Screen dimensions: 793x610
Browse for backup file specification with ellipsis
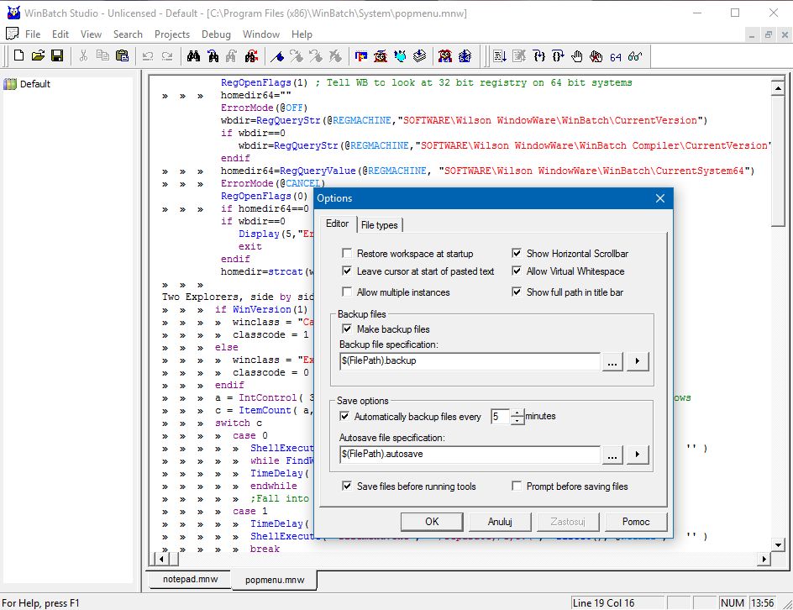[612, 361]
